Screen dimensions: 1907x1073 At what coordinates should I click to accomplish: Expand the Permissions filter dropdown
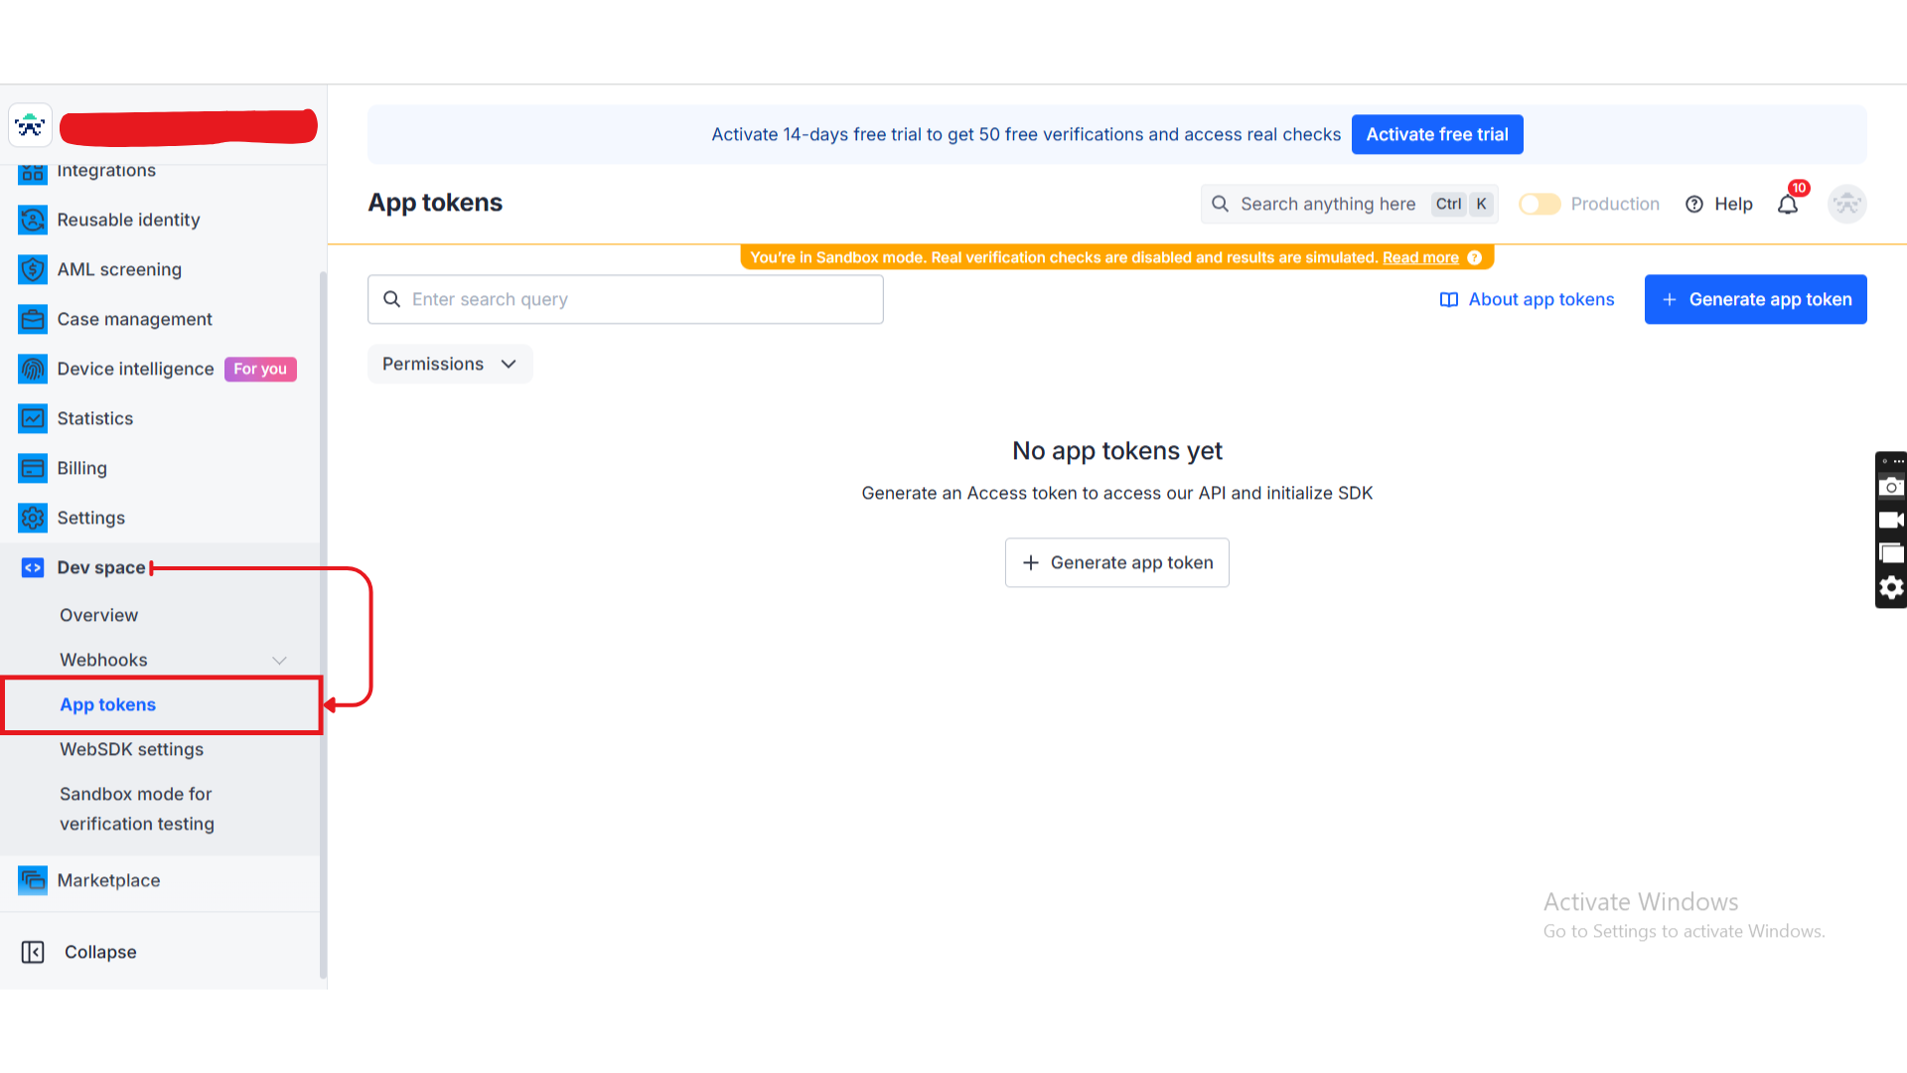click(450, 364)
